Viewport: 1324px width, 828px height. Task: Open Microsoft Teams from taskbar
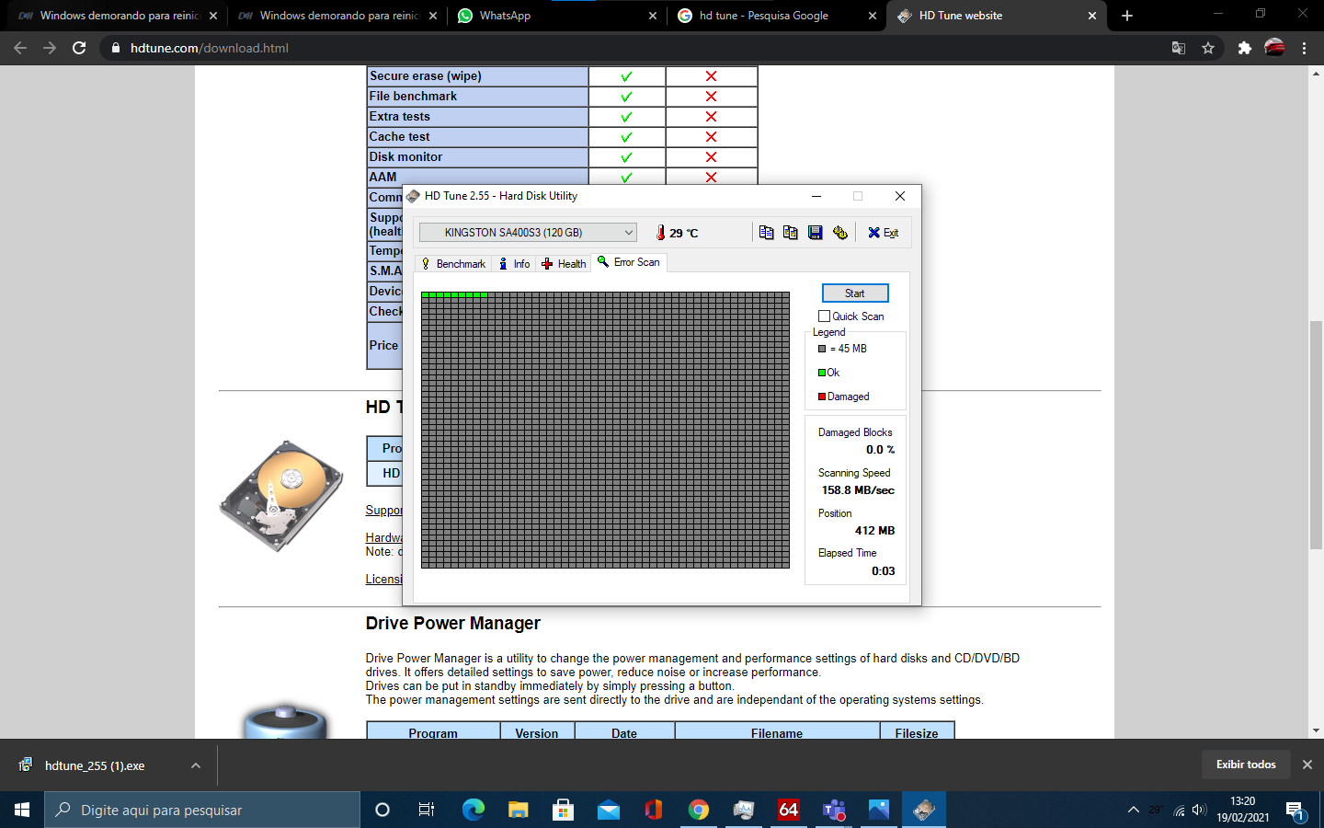point(834,810)
